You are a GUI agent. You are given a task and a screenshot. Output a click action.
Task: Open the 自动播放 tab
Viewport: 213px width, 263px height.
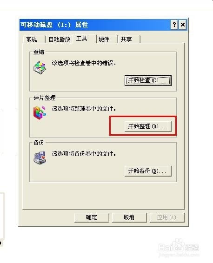point(60,39)
